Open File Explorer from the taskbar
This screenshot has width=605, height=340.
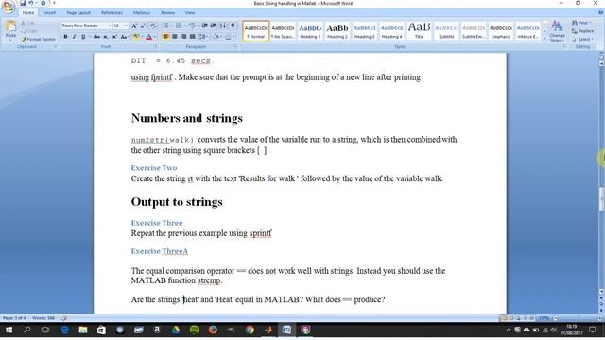point(83,330)
